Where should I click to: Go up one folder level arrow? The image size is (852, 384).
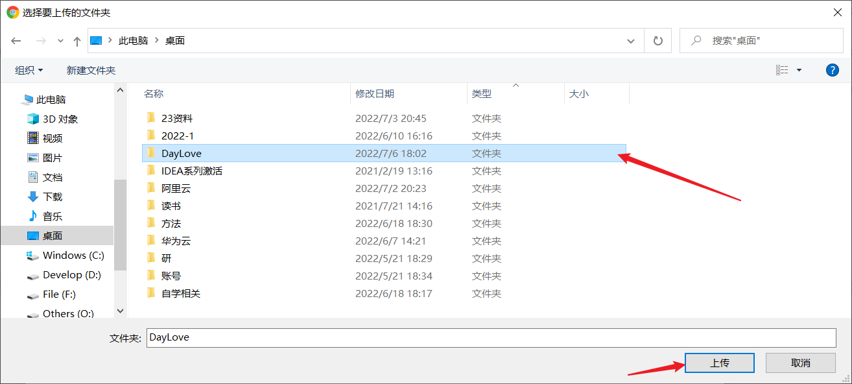77,41
